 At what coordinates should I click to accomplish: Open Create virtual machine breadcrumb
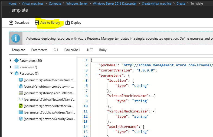click(156, 4)
